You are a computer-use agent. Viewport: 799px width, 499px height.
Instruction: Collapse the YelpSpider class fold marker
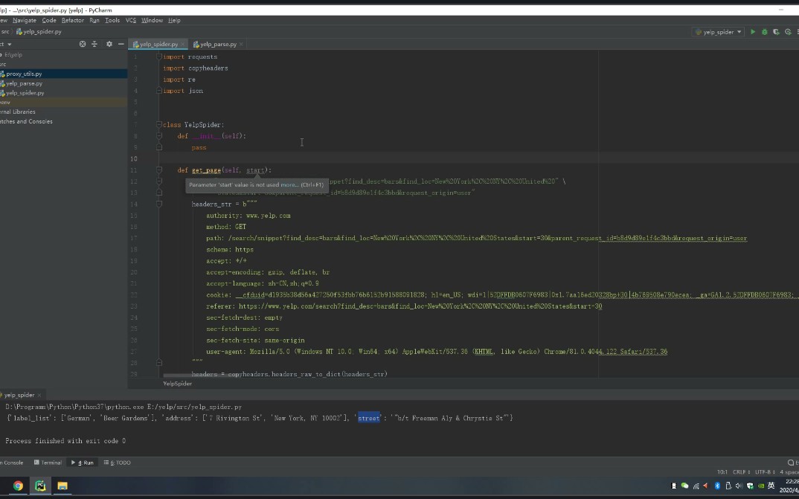(158, 125)
